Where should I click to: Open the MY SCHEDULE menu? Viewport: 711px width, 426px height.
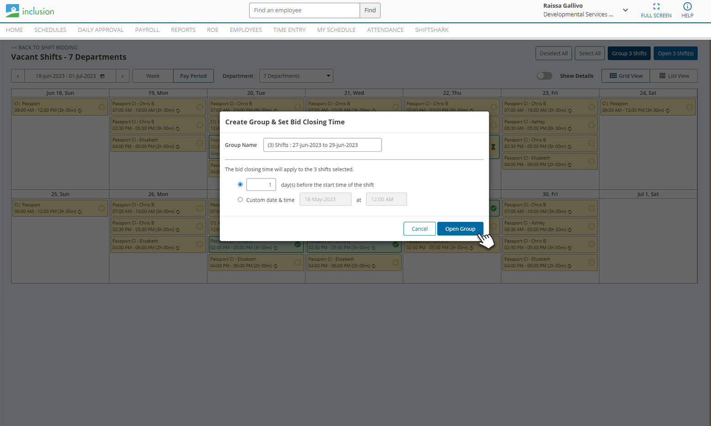pos(336,30)
